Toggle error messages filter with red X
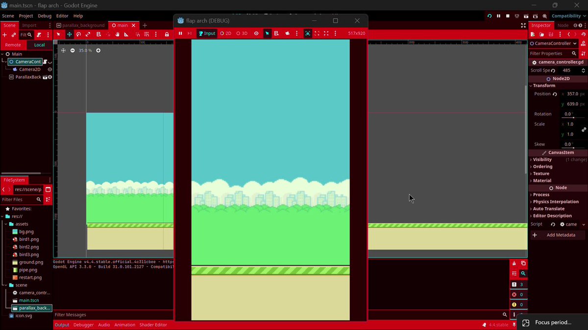588x330 pixels. (x=518, y=295)
